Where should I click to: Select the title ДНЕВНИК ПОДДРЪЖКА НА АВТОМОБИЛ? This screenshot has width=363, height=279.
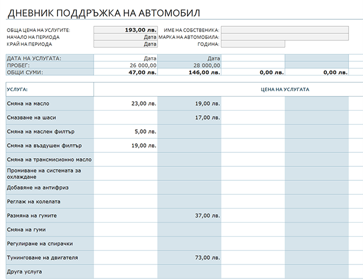(104, 13)
